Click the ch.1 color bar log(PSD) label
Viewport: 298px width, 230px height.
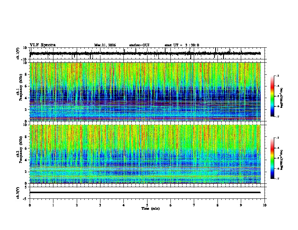pos(282,98)
